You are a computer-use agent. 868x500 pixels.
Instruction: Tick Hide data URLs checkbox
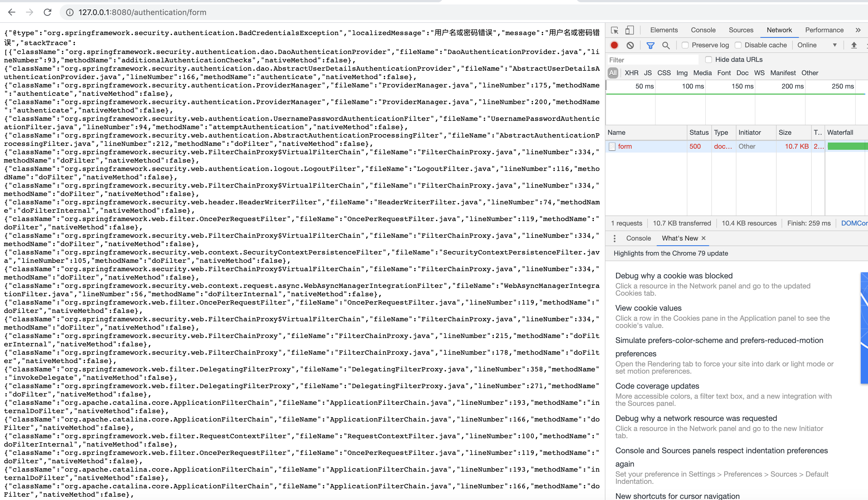click(709, 59)
